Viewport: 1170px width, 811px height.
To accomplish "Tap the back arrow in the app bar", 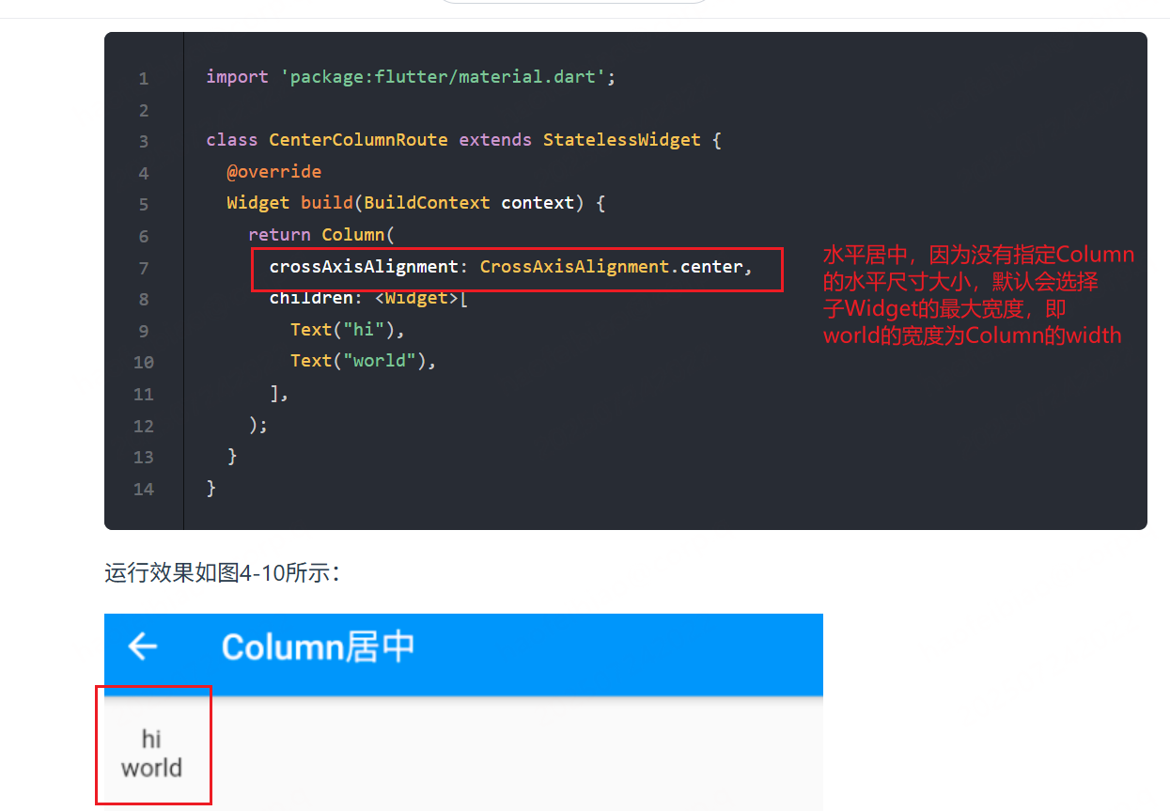I will coord(143,647).
